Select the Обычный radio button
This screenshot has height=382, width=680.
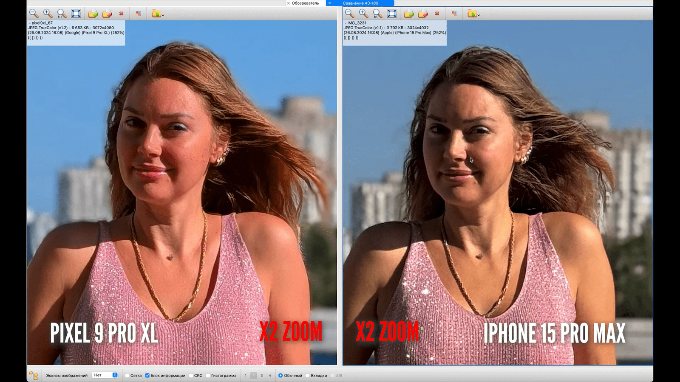tap(280, 376)
